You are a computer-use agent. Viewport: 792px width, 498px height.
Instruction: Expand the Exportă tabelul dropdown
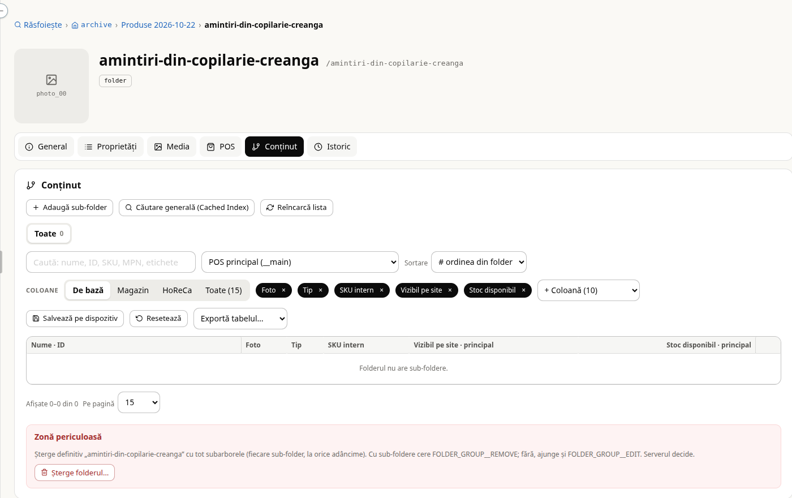point(240,319)
